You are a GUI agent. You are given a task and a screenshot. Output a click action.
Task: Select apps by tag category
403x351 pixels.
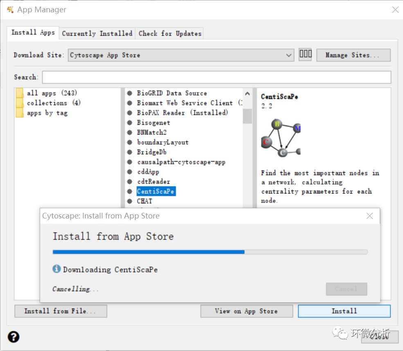click(x=47, y=113)
